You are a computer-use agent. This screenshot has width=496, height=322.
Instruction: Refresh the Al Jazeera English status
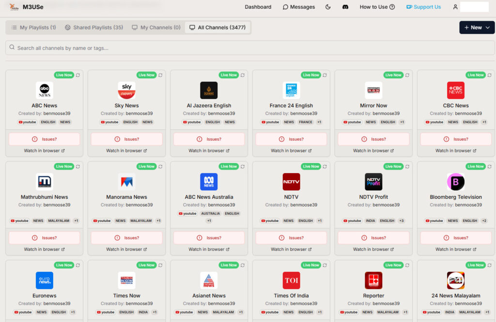click(243, 75)
